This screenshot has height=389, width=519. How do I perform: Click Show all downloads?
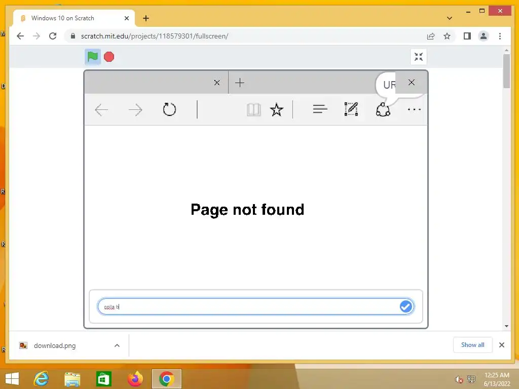(473, 345)
